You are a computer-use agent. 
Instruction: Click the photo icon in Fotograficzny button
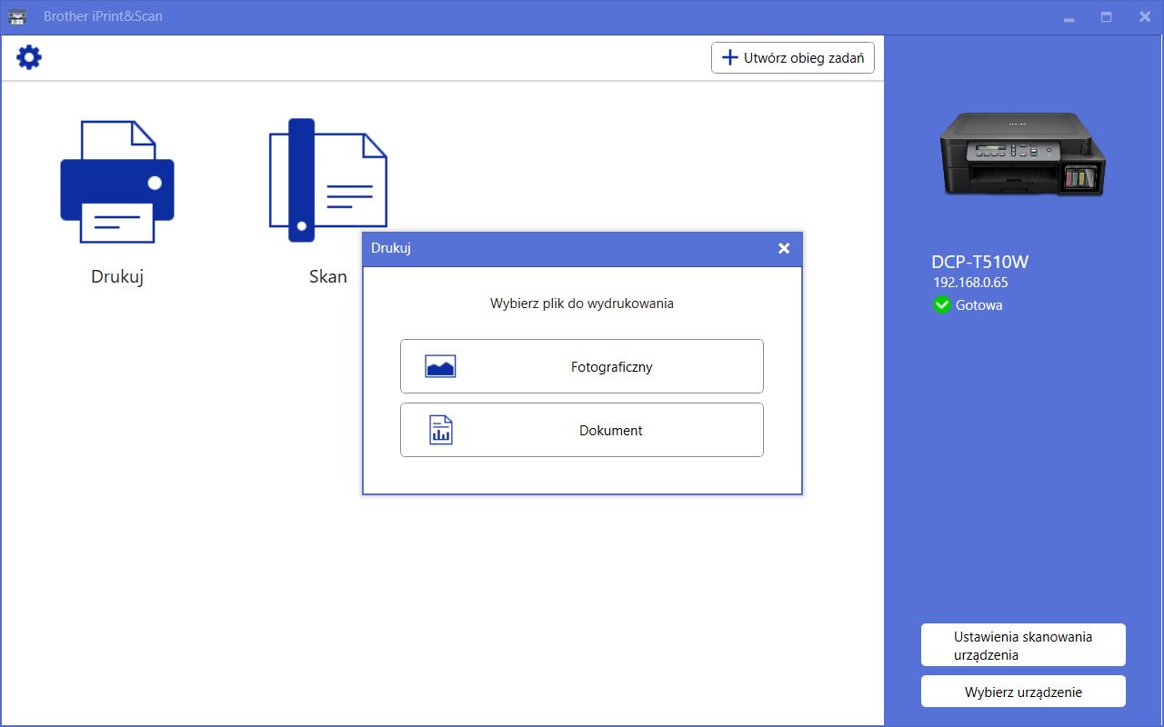440,366
